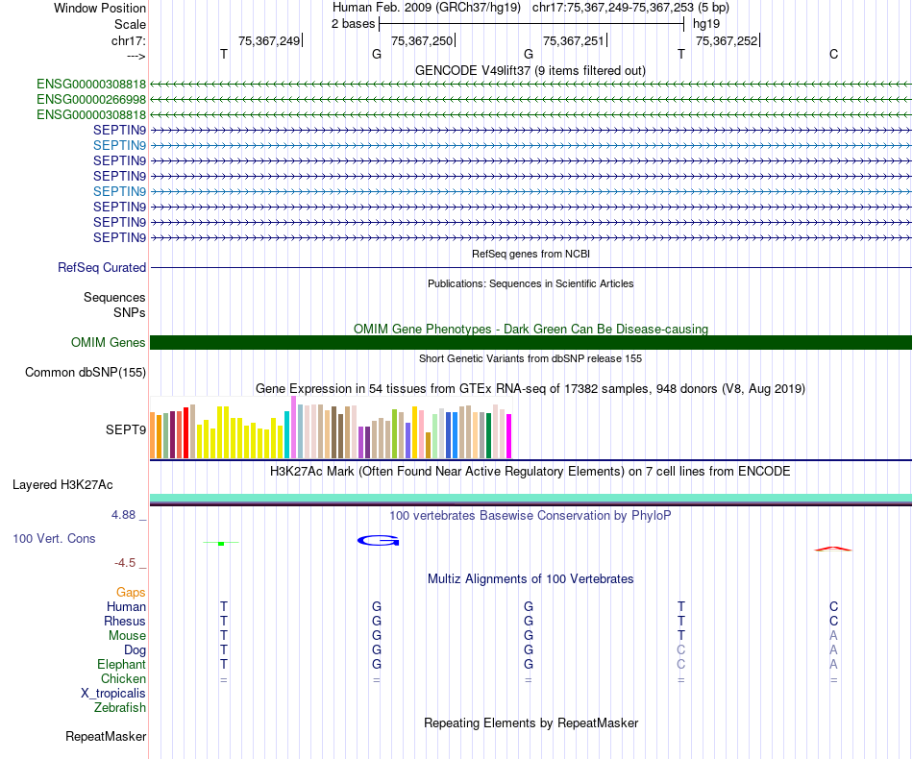Click the RefSeq Curated thin intron line
Image resolution: width=913 pixels, height=759 pixels.
click(x=531, y=268)
